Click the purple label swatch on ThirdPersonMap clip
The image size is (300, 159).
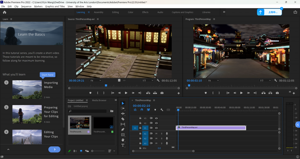coord(88,132)
